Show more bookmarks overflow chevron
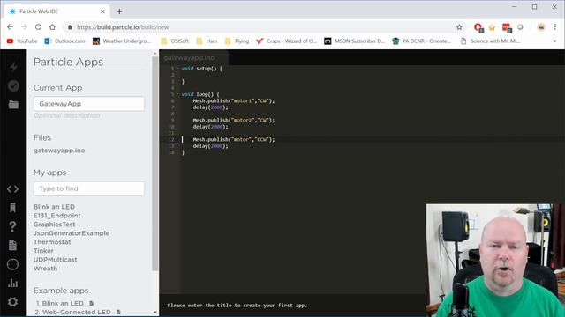The height and width of the screenshot is (317, 565). point(554,41)
